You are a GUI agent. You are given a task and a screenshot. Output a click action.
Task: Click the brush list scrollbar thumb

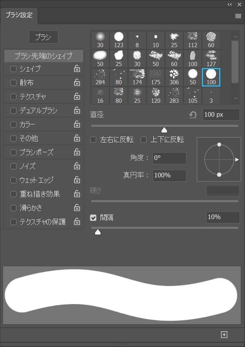click(x=235, y=62)
